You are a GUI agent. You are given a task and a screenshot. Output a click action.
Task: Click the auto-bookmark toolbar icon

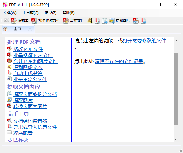pyautogui.click(x=97, y=21)
